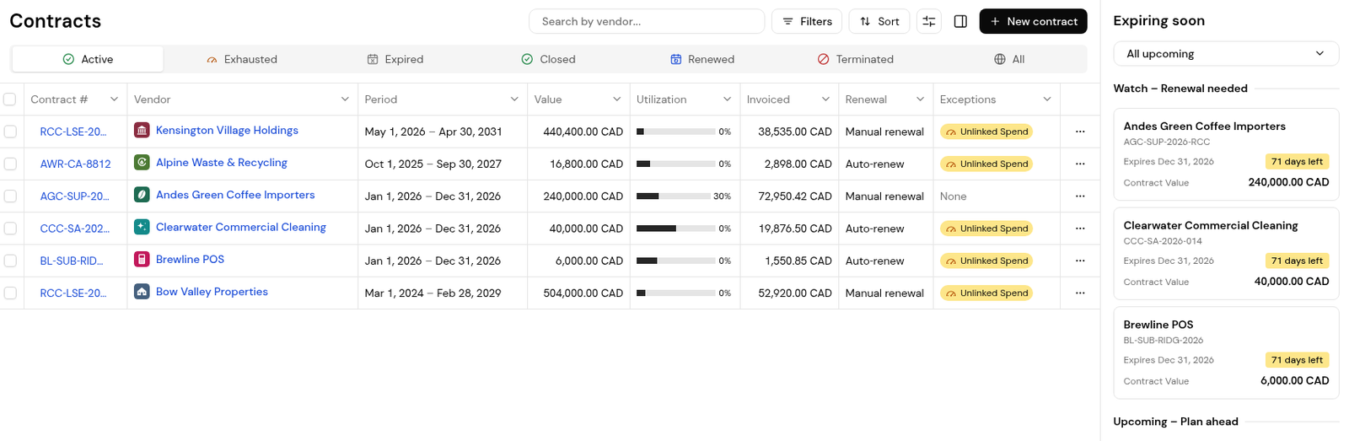Switch to the Active tab
Viewport: 1349px width, 441px height.
[x=88, y=59]
